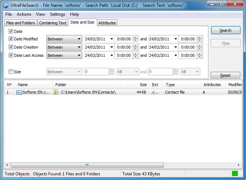Viewport: 246px width, 180px height.
Task: Open Date Creation start date picker
Action: (112, 47)
